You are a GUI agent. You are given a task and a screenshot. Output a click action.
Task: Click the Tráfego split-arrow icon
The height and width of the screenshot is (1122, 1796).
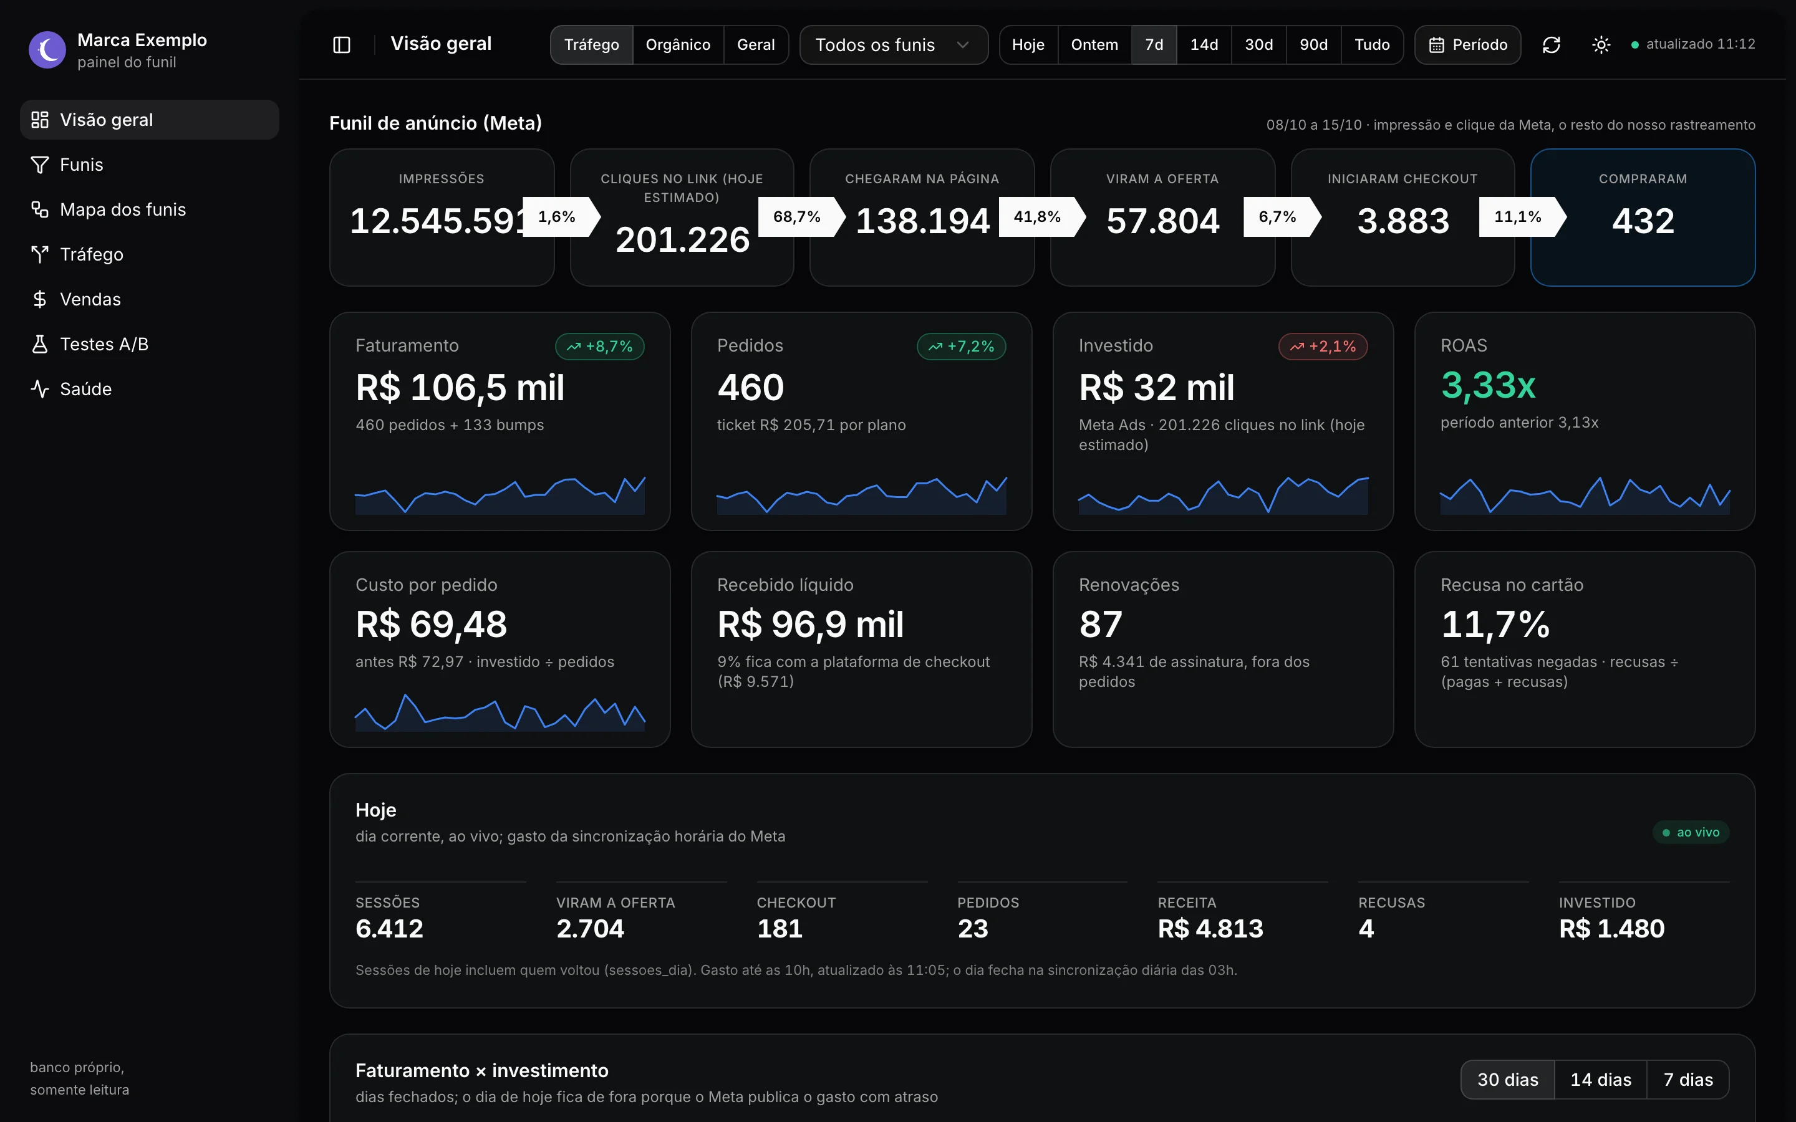[x=39, y=254]
